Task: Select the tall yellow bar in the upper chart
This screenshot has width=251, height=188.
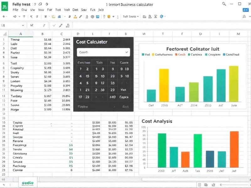Action: click(164, 85)
